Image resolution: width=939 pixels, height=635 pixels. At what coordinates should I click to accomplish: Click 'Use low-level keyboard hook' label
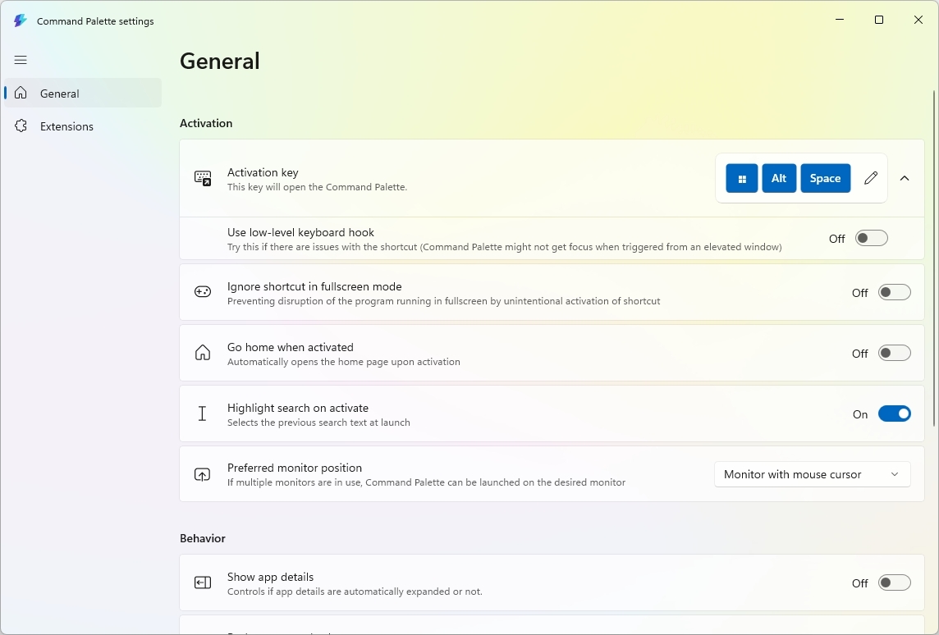click(x=300, y=232)
